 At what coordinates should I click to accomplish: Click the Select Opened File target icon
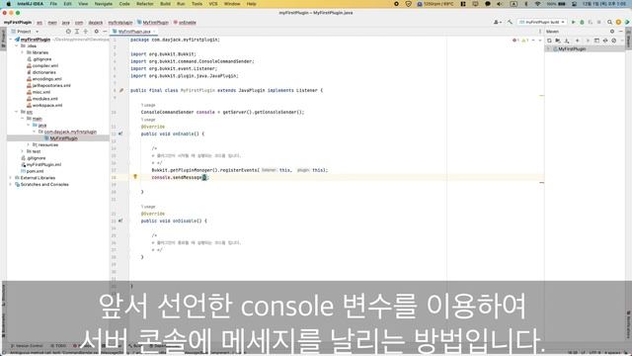68,31
